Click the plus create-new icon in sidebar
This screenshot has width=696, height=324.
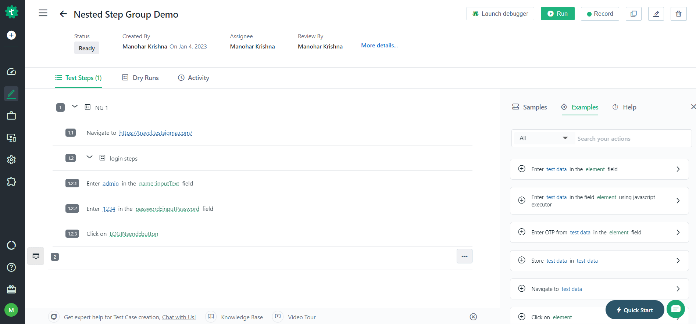pos(11,35)
